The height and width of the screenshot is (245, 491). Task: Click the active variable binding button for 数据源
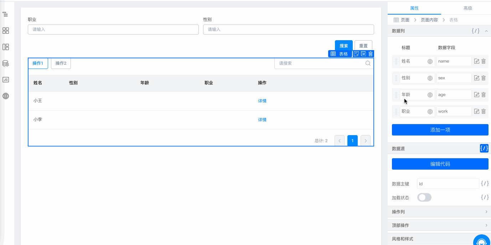click(x=484, y=148)
